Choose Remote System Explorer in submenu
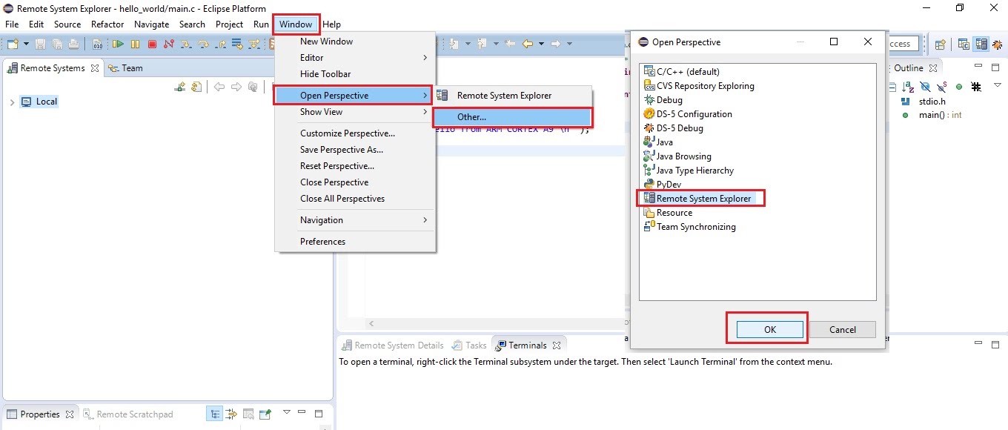 [512, 96]
